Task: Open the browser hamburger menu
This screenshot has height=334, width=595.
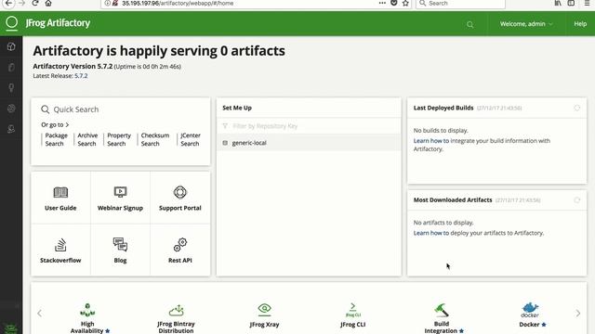Action: [587, 3]
